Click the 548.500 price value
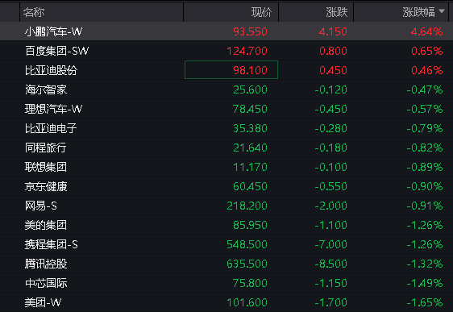 247,244
